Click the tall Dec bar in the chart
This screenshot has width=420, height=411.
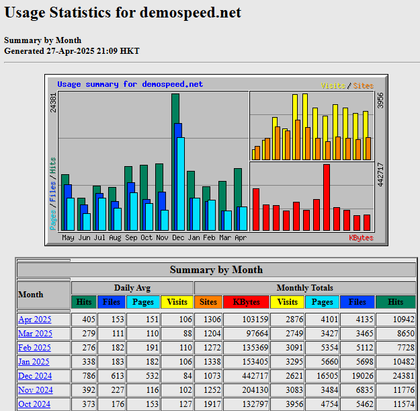175,161
